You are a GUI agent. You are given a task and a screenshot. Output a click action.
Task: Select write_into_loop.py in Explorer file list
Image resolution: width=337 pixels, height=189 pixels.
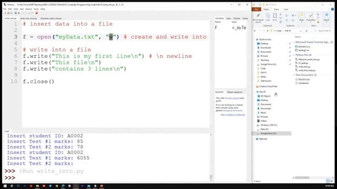click(x=305, y=70)
